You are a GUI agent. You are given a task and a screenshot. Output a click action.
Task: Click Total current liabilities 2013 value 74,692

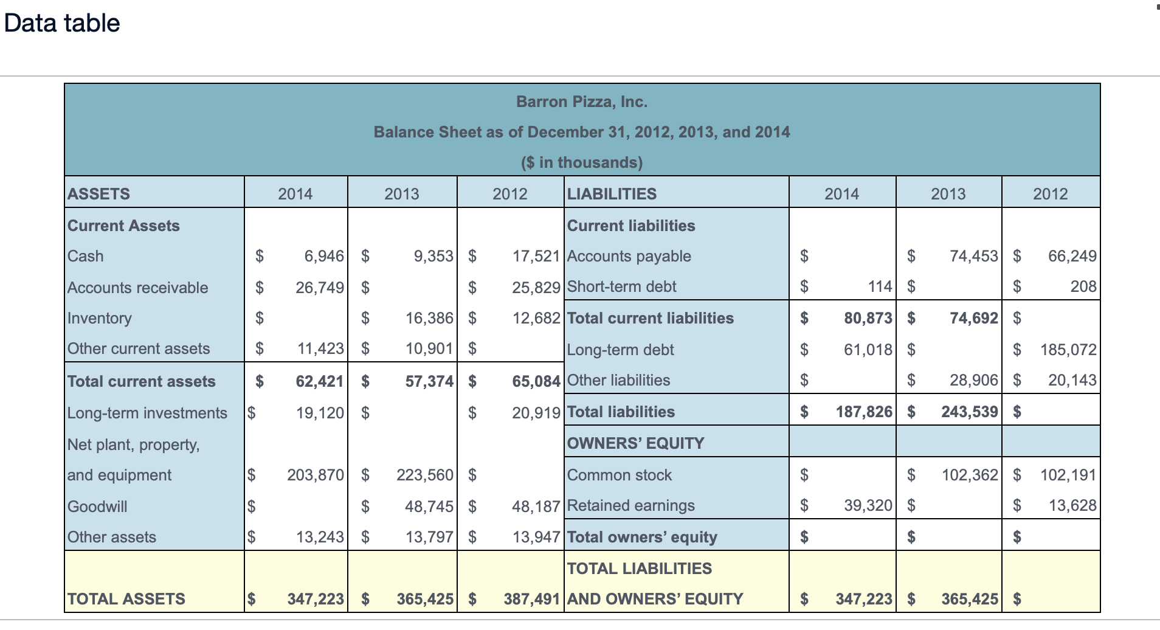click(x=975, y=318)
